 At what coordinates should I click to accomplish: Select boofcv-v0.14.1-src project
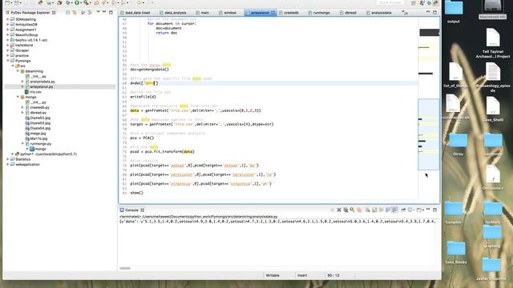(x=31, y=40)
